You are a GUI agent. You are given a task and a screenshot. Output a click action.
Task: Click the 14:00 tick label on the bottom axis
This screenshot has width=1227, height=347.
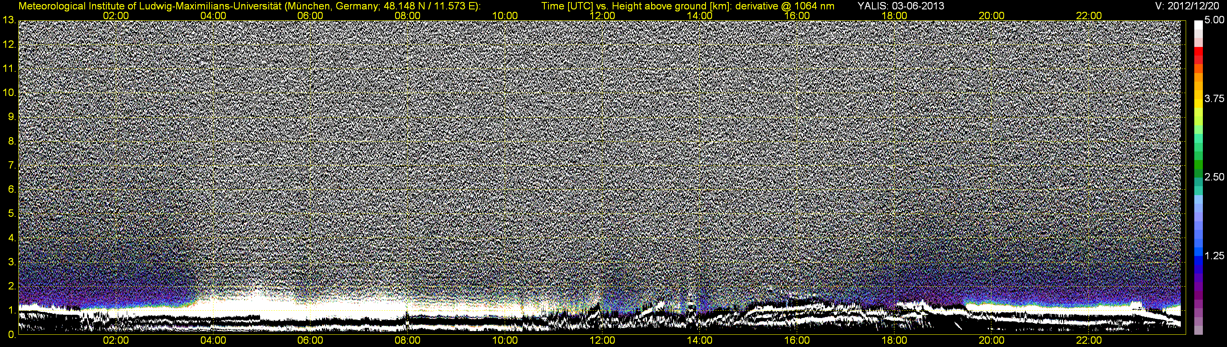700,341
